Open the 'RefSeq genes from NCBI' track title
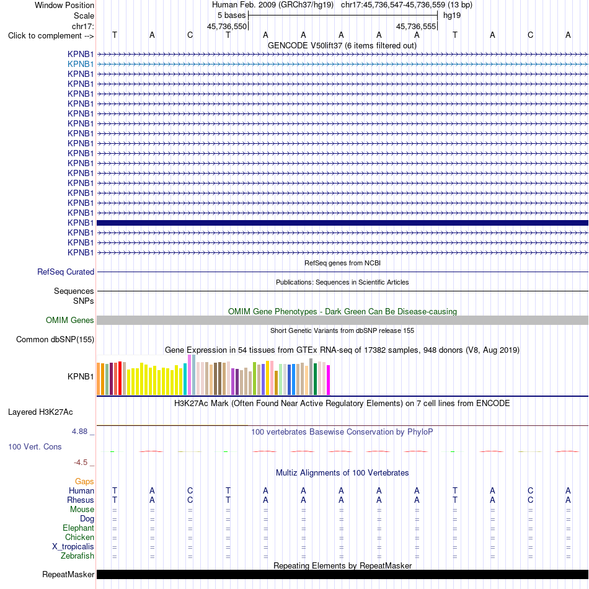589x589 pixels. 342,263
